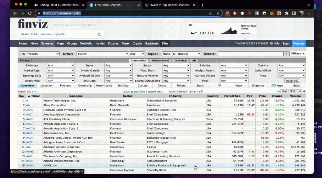Open a new browser tab with plus icon
The height and width of the screenshot is (178, 322).
203,5
